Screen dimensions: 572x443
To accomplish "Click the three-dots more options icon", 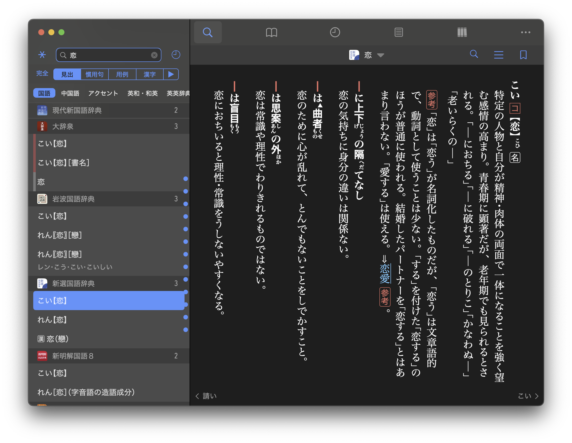I will 525,32.
